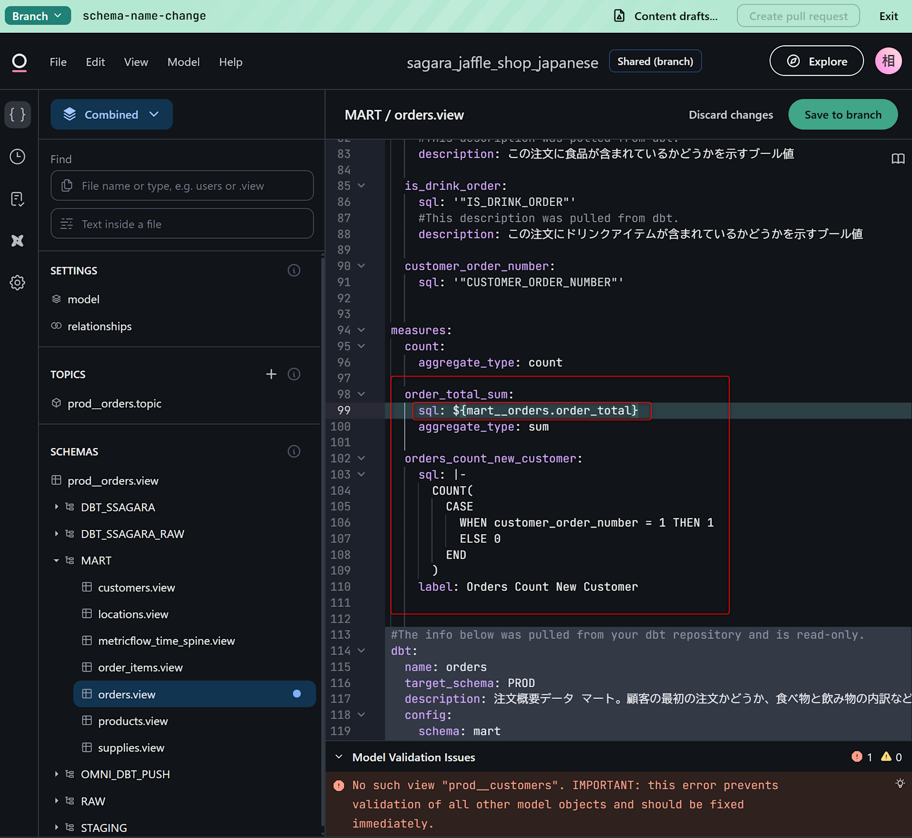Image resolution: width=912 pixels, height=838 pixels.
Task: Click Save to branch button
Action: point(842,114)
